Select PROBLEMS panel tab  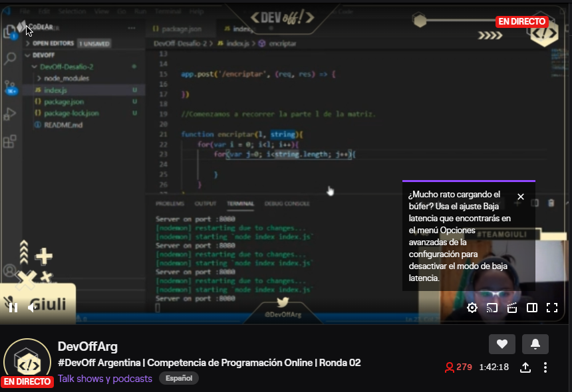click(x=170, y=204)
